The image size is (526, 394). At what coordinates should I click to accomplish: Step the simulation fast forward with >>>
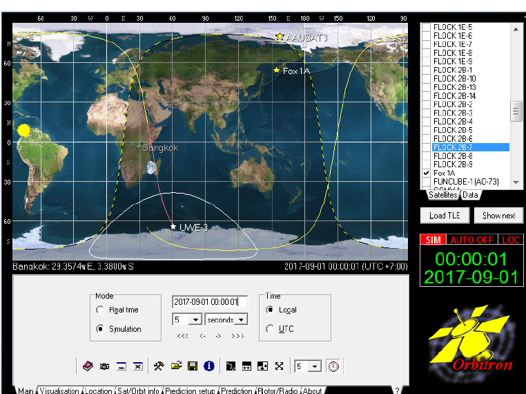pyautogui.click(x=237, y=336)
